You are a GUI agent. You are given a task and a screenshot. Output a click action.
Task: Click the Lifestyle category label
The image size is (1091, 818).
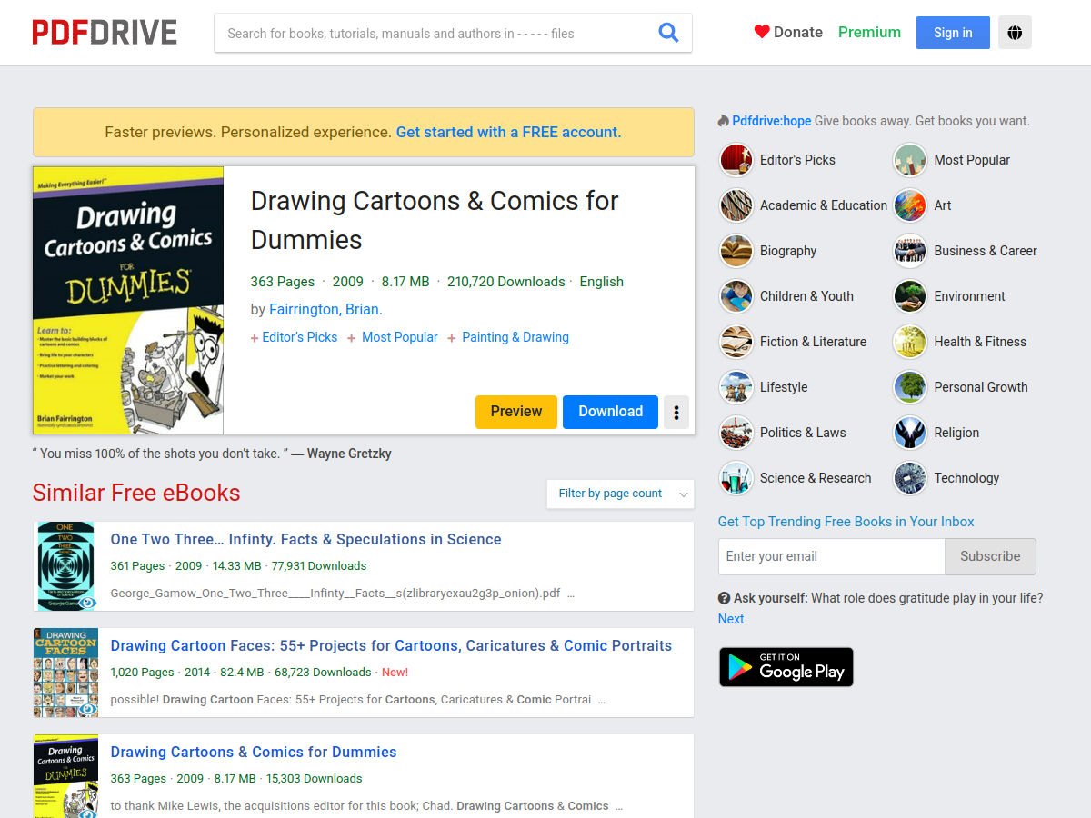(784, 387)
